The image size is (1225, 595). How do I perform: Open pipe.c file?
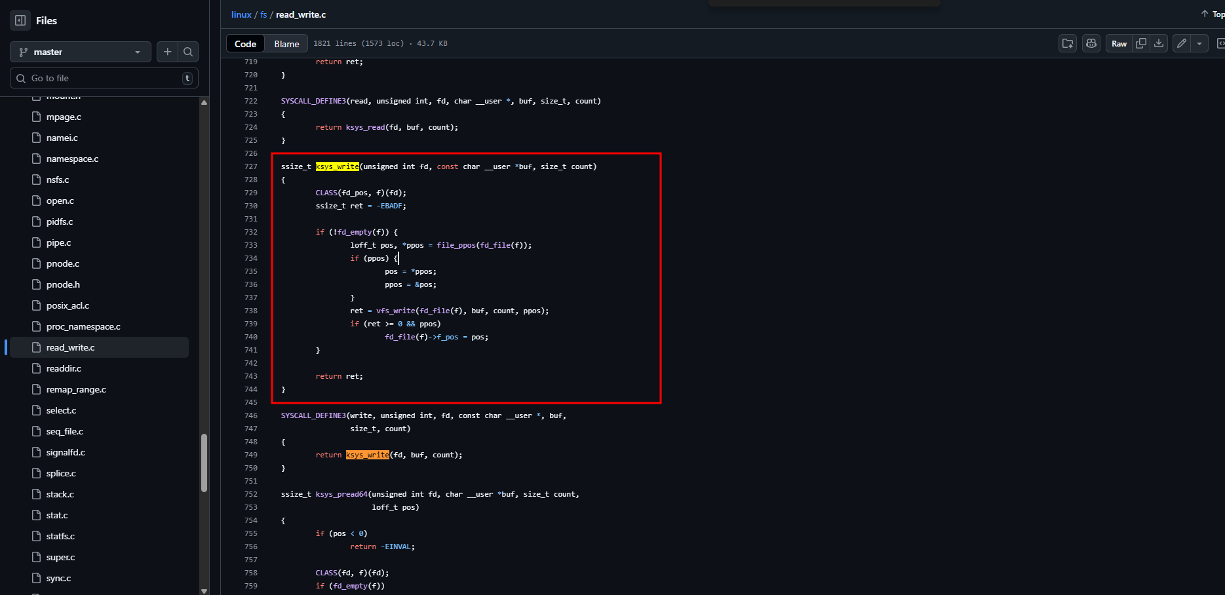click(x=58, y=242)
